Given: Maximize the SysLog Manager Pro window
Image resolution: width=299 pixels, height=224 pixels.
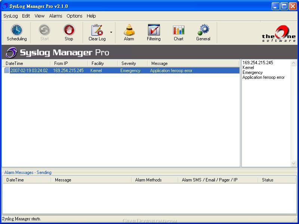Looking at the screenshot, I should (x=284, y=6).
